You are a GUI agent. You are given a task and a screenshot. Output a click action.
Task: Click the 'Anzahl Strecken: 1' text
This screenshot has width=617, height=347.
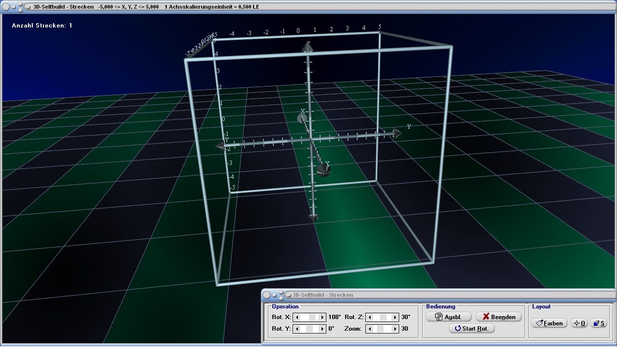[42, 25]
